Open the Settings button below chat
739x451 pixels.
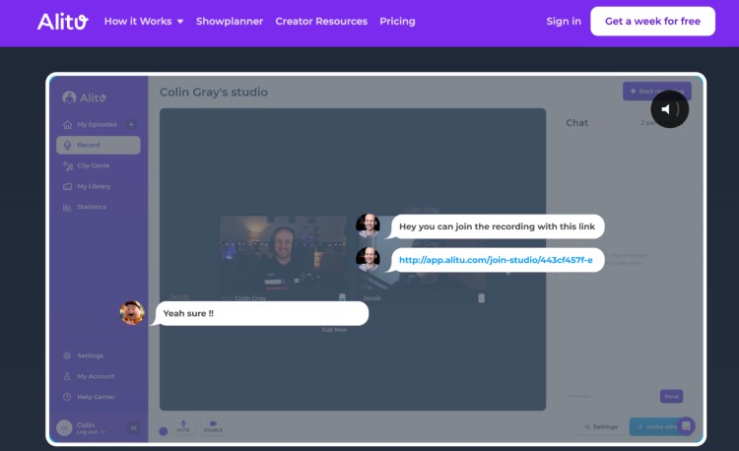(x=600, y=426)
